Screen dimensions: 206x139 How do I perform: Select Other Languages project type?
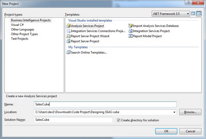pyautogui.click(x=23, y=29)
